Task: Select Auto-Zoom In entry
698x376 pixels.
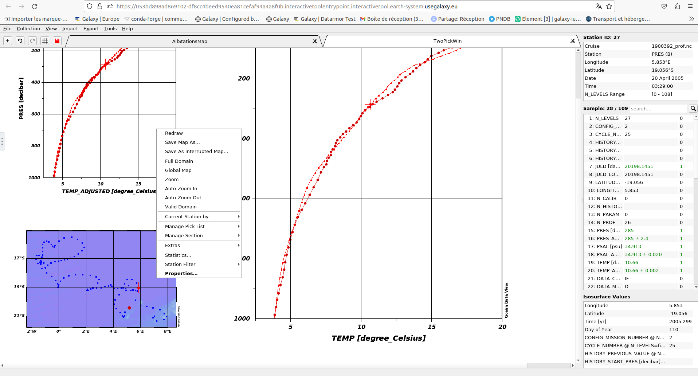Action: 199,189
